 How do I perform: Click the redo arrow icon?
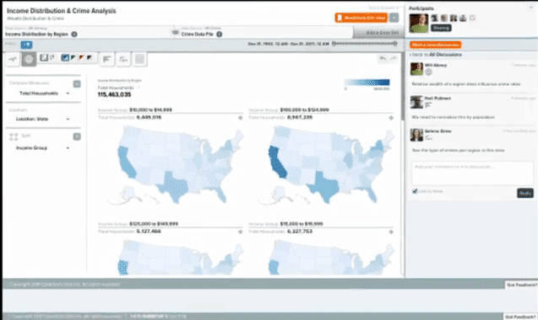tap(394, 58)
